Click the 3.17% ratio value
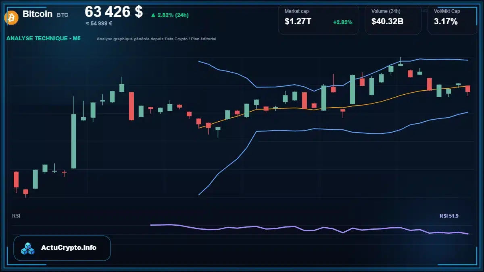Screen dimensions: 484x272 [x=446, y=22]
